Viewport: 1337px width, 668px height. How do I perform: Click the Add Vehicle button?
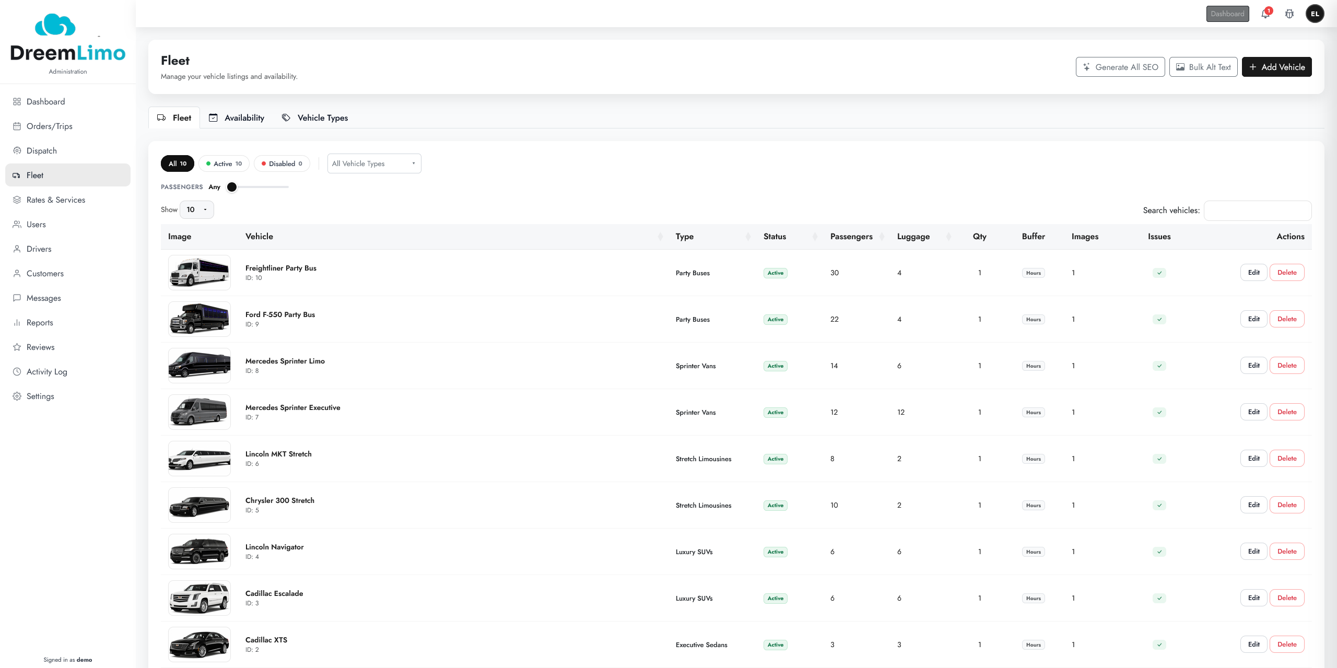[1276, 67]
